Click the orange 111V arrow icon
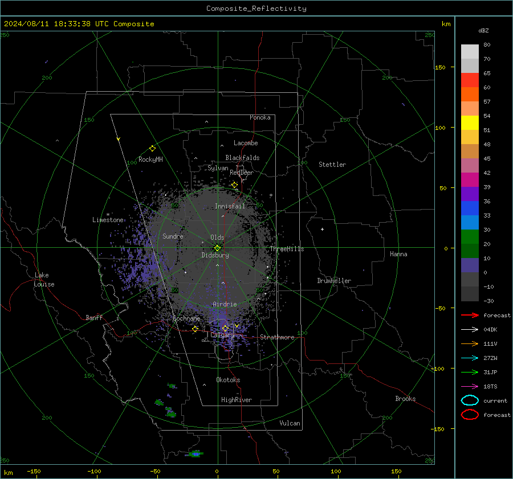Image resolution: width=513 pixels, height=479 pixels. coord(470,343)
